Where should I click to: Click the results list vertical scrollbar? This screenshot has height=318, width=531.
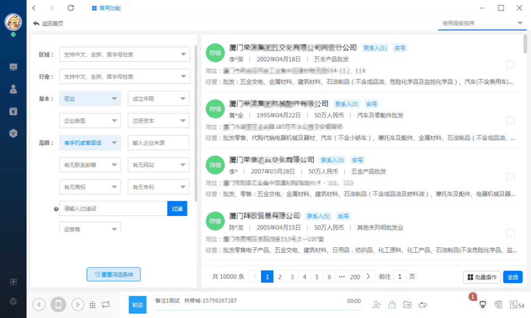[525, 44]
